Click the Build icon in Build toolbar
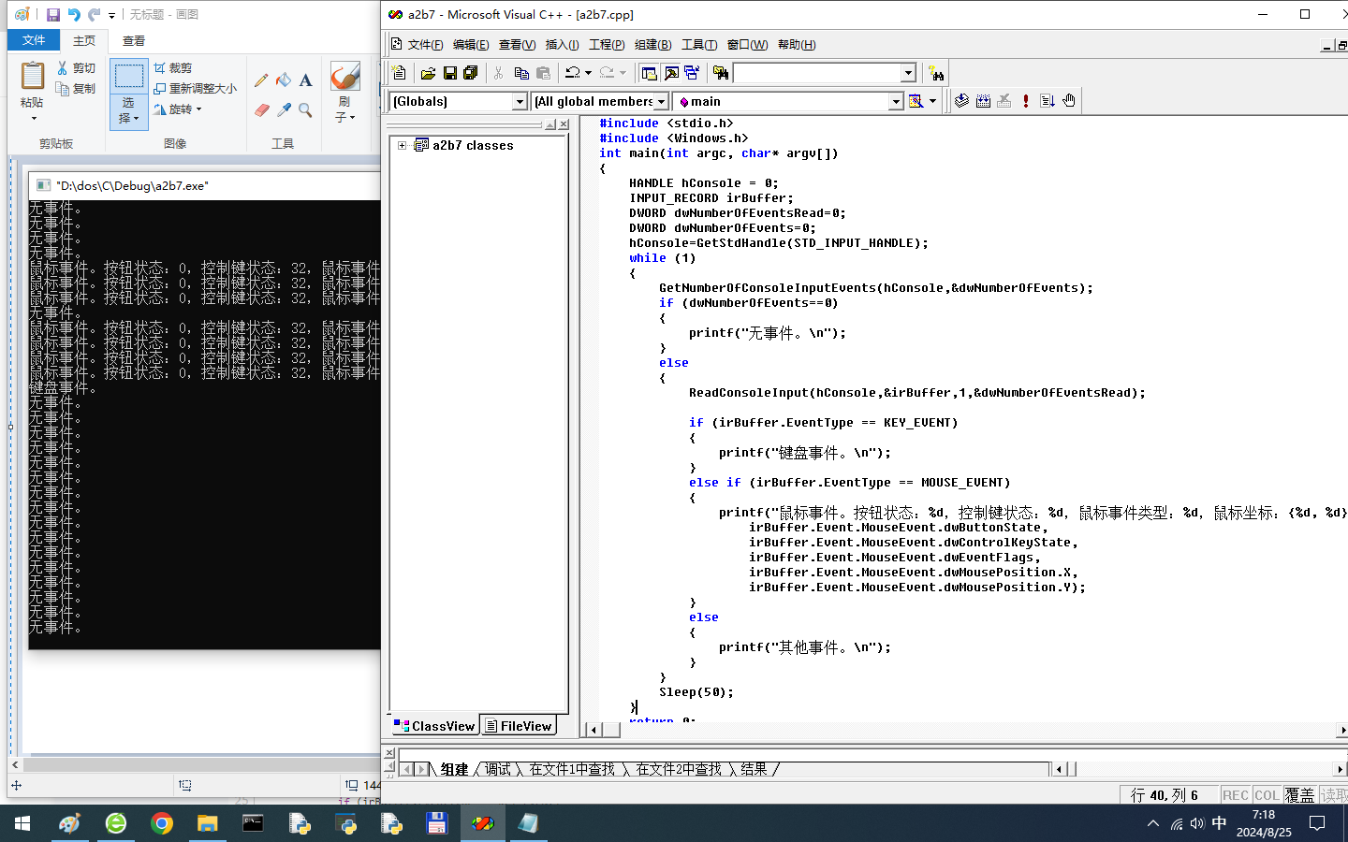The height and width of the screenshot is (842, 1348). click(x=983, y=101)
